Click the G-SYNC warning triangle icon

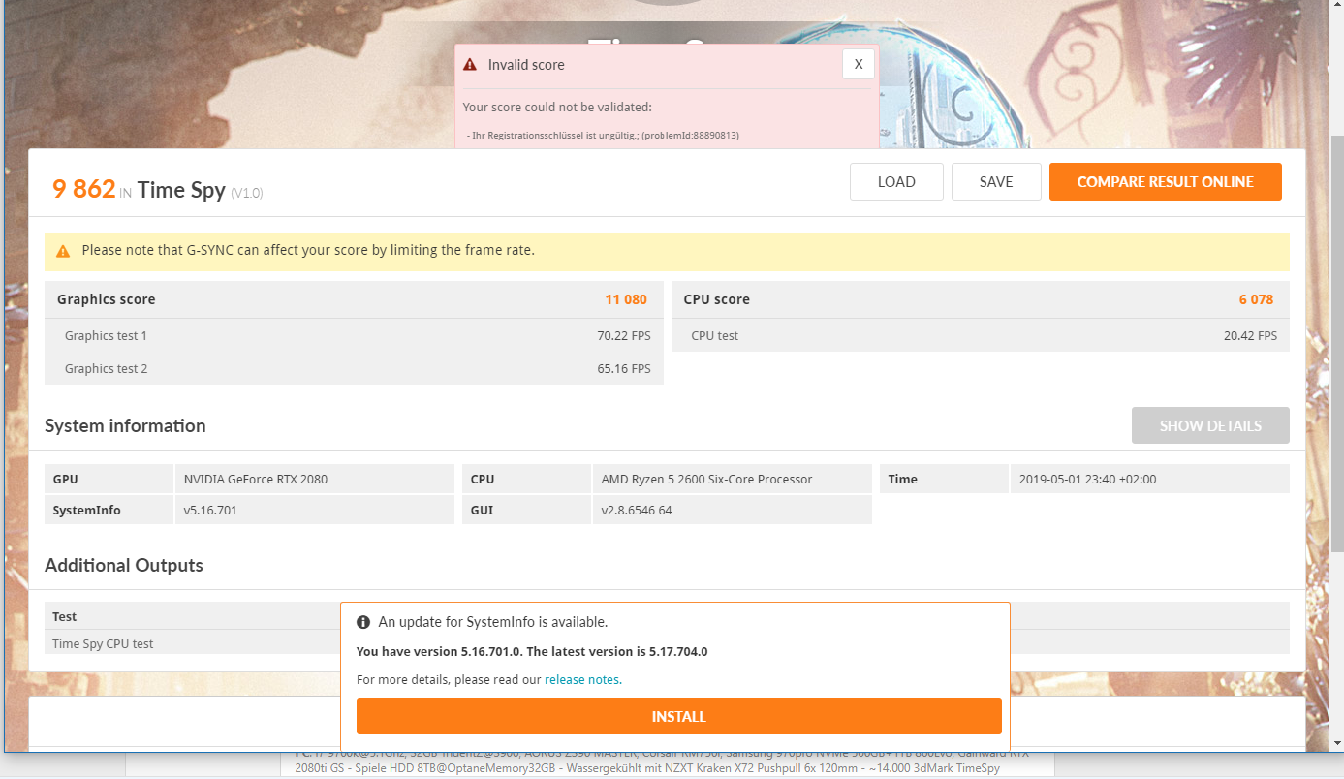tap(63, 251)
